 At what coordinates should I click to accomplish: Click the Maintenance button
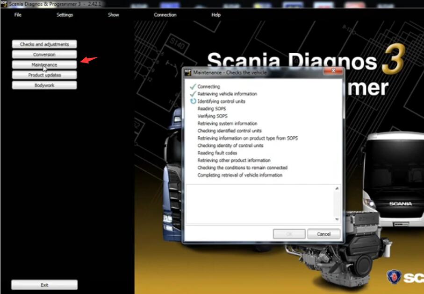(44, 65)
